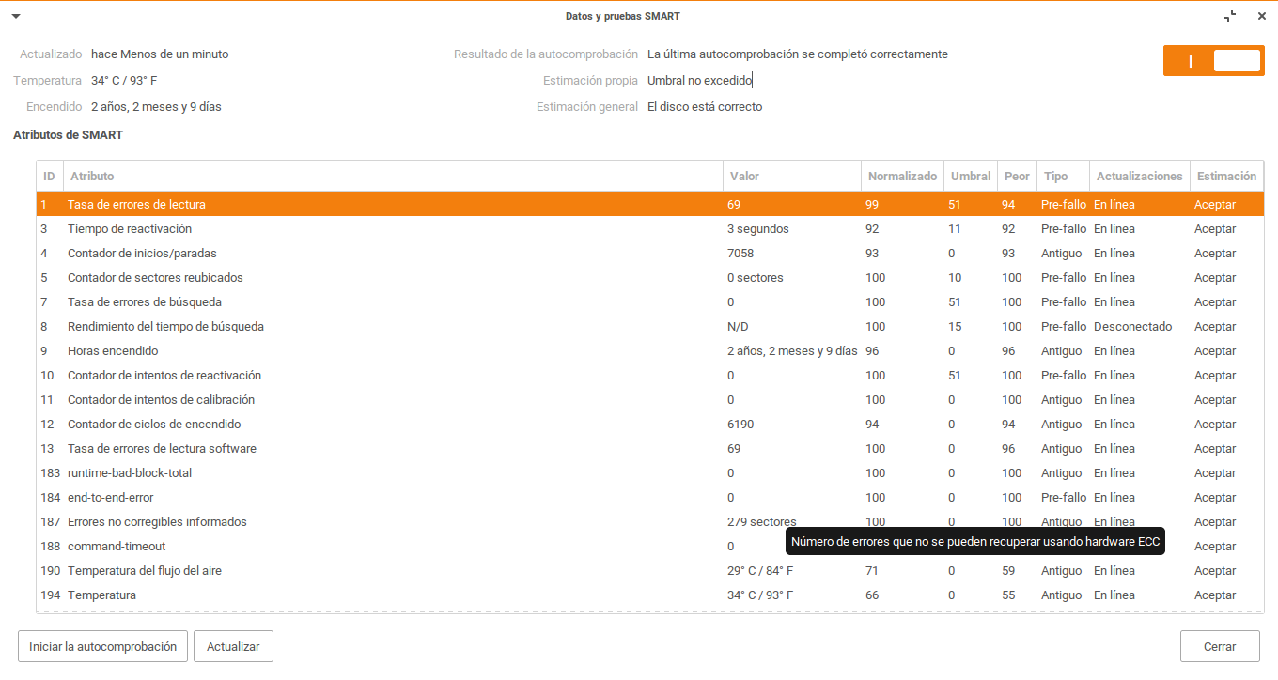Screen dimensions: 1278x680
Task: Sort by the Peor column header
Action: [1017, 177]
